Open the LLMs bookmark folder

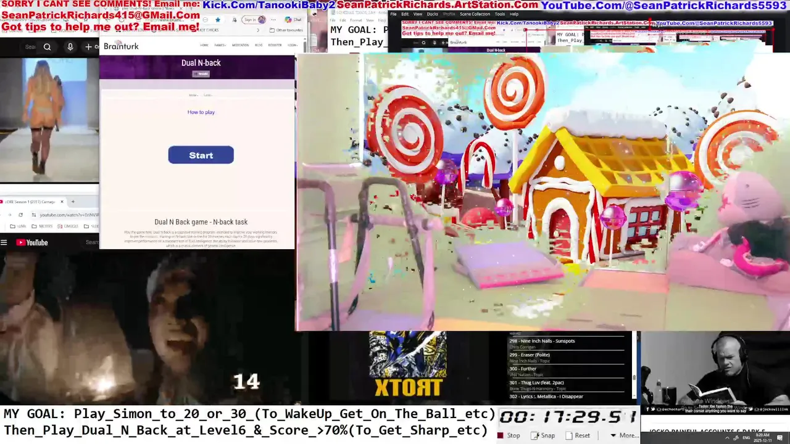tap(18, 226)
